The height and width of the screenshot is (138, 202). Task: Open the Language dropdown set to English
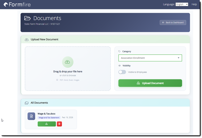pos(182,4)
